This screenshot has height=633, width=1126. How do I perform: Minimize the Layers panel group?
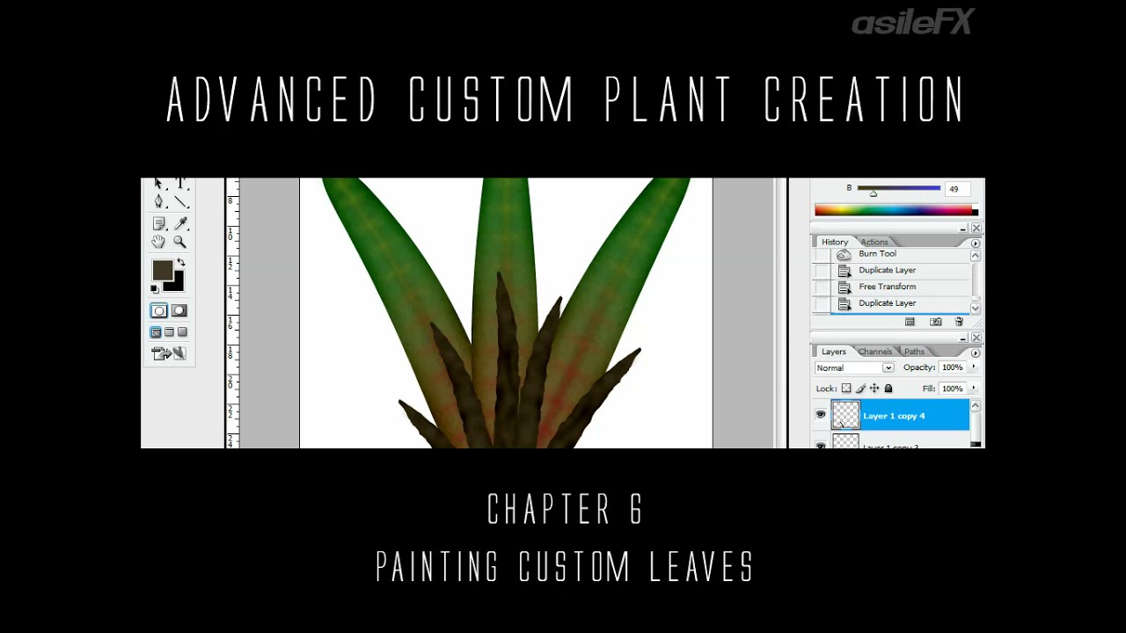[x=963, y=338]
